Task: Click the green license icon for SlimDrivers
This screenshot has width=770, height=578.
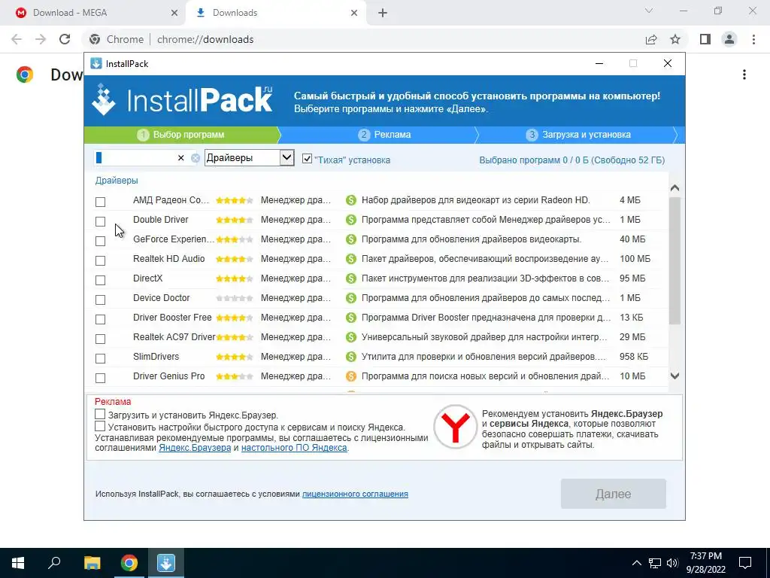Action: pyautogui.click(x=350, y=357)
